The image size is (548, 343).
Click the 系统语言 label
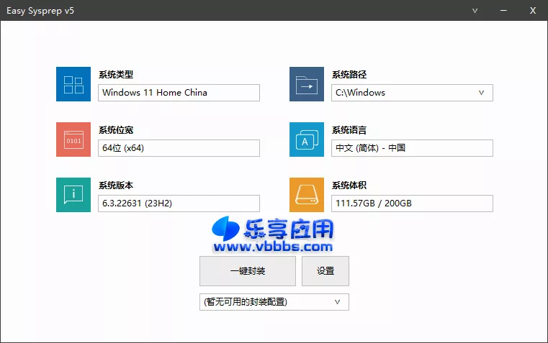click(x=349, y=130)
